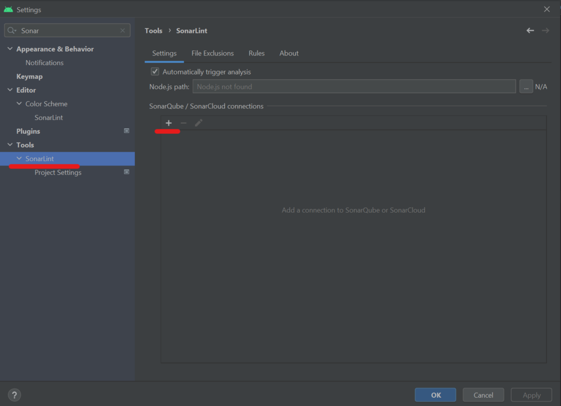The image size is (561, 406).
Task: Click the edit connection pencil icon
Action: coord(198,123)
